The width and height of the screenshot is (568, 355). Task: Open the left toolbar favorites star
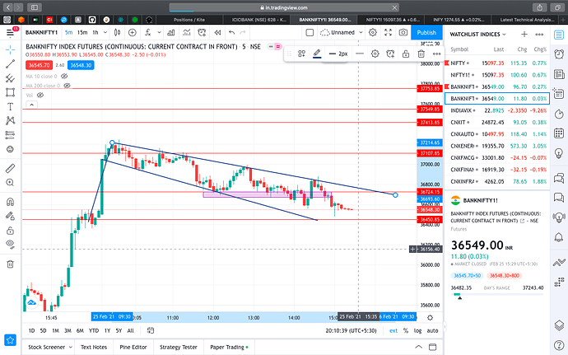click(x=10, y=340)
